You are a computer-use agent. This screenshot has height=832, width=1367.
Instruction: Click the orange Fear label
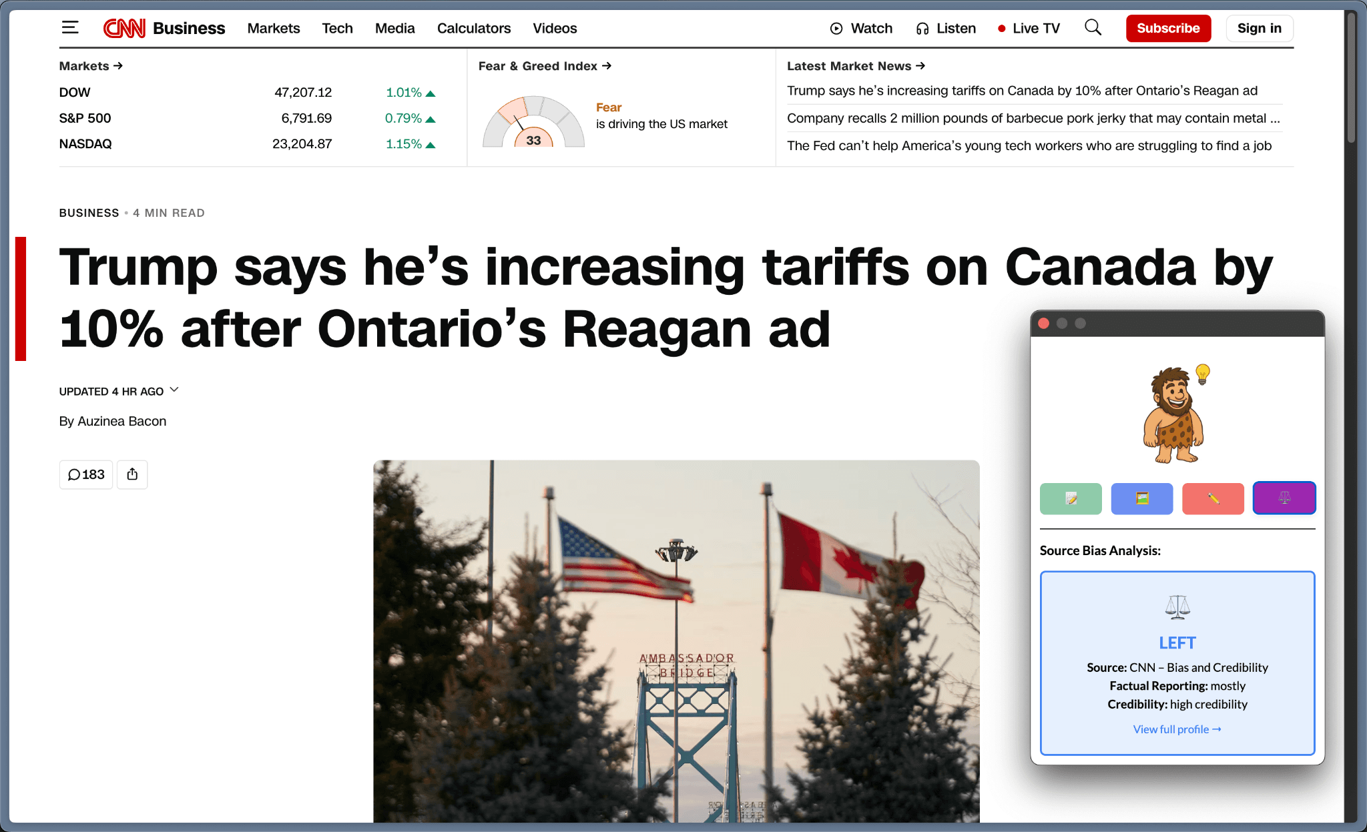point(609,107)
